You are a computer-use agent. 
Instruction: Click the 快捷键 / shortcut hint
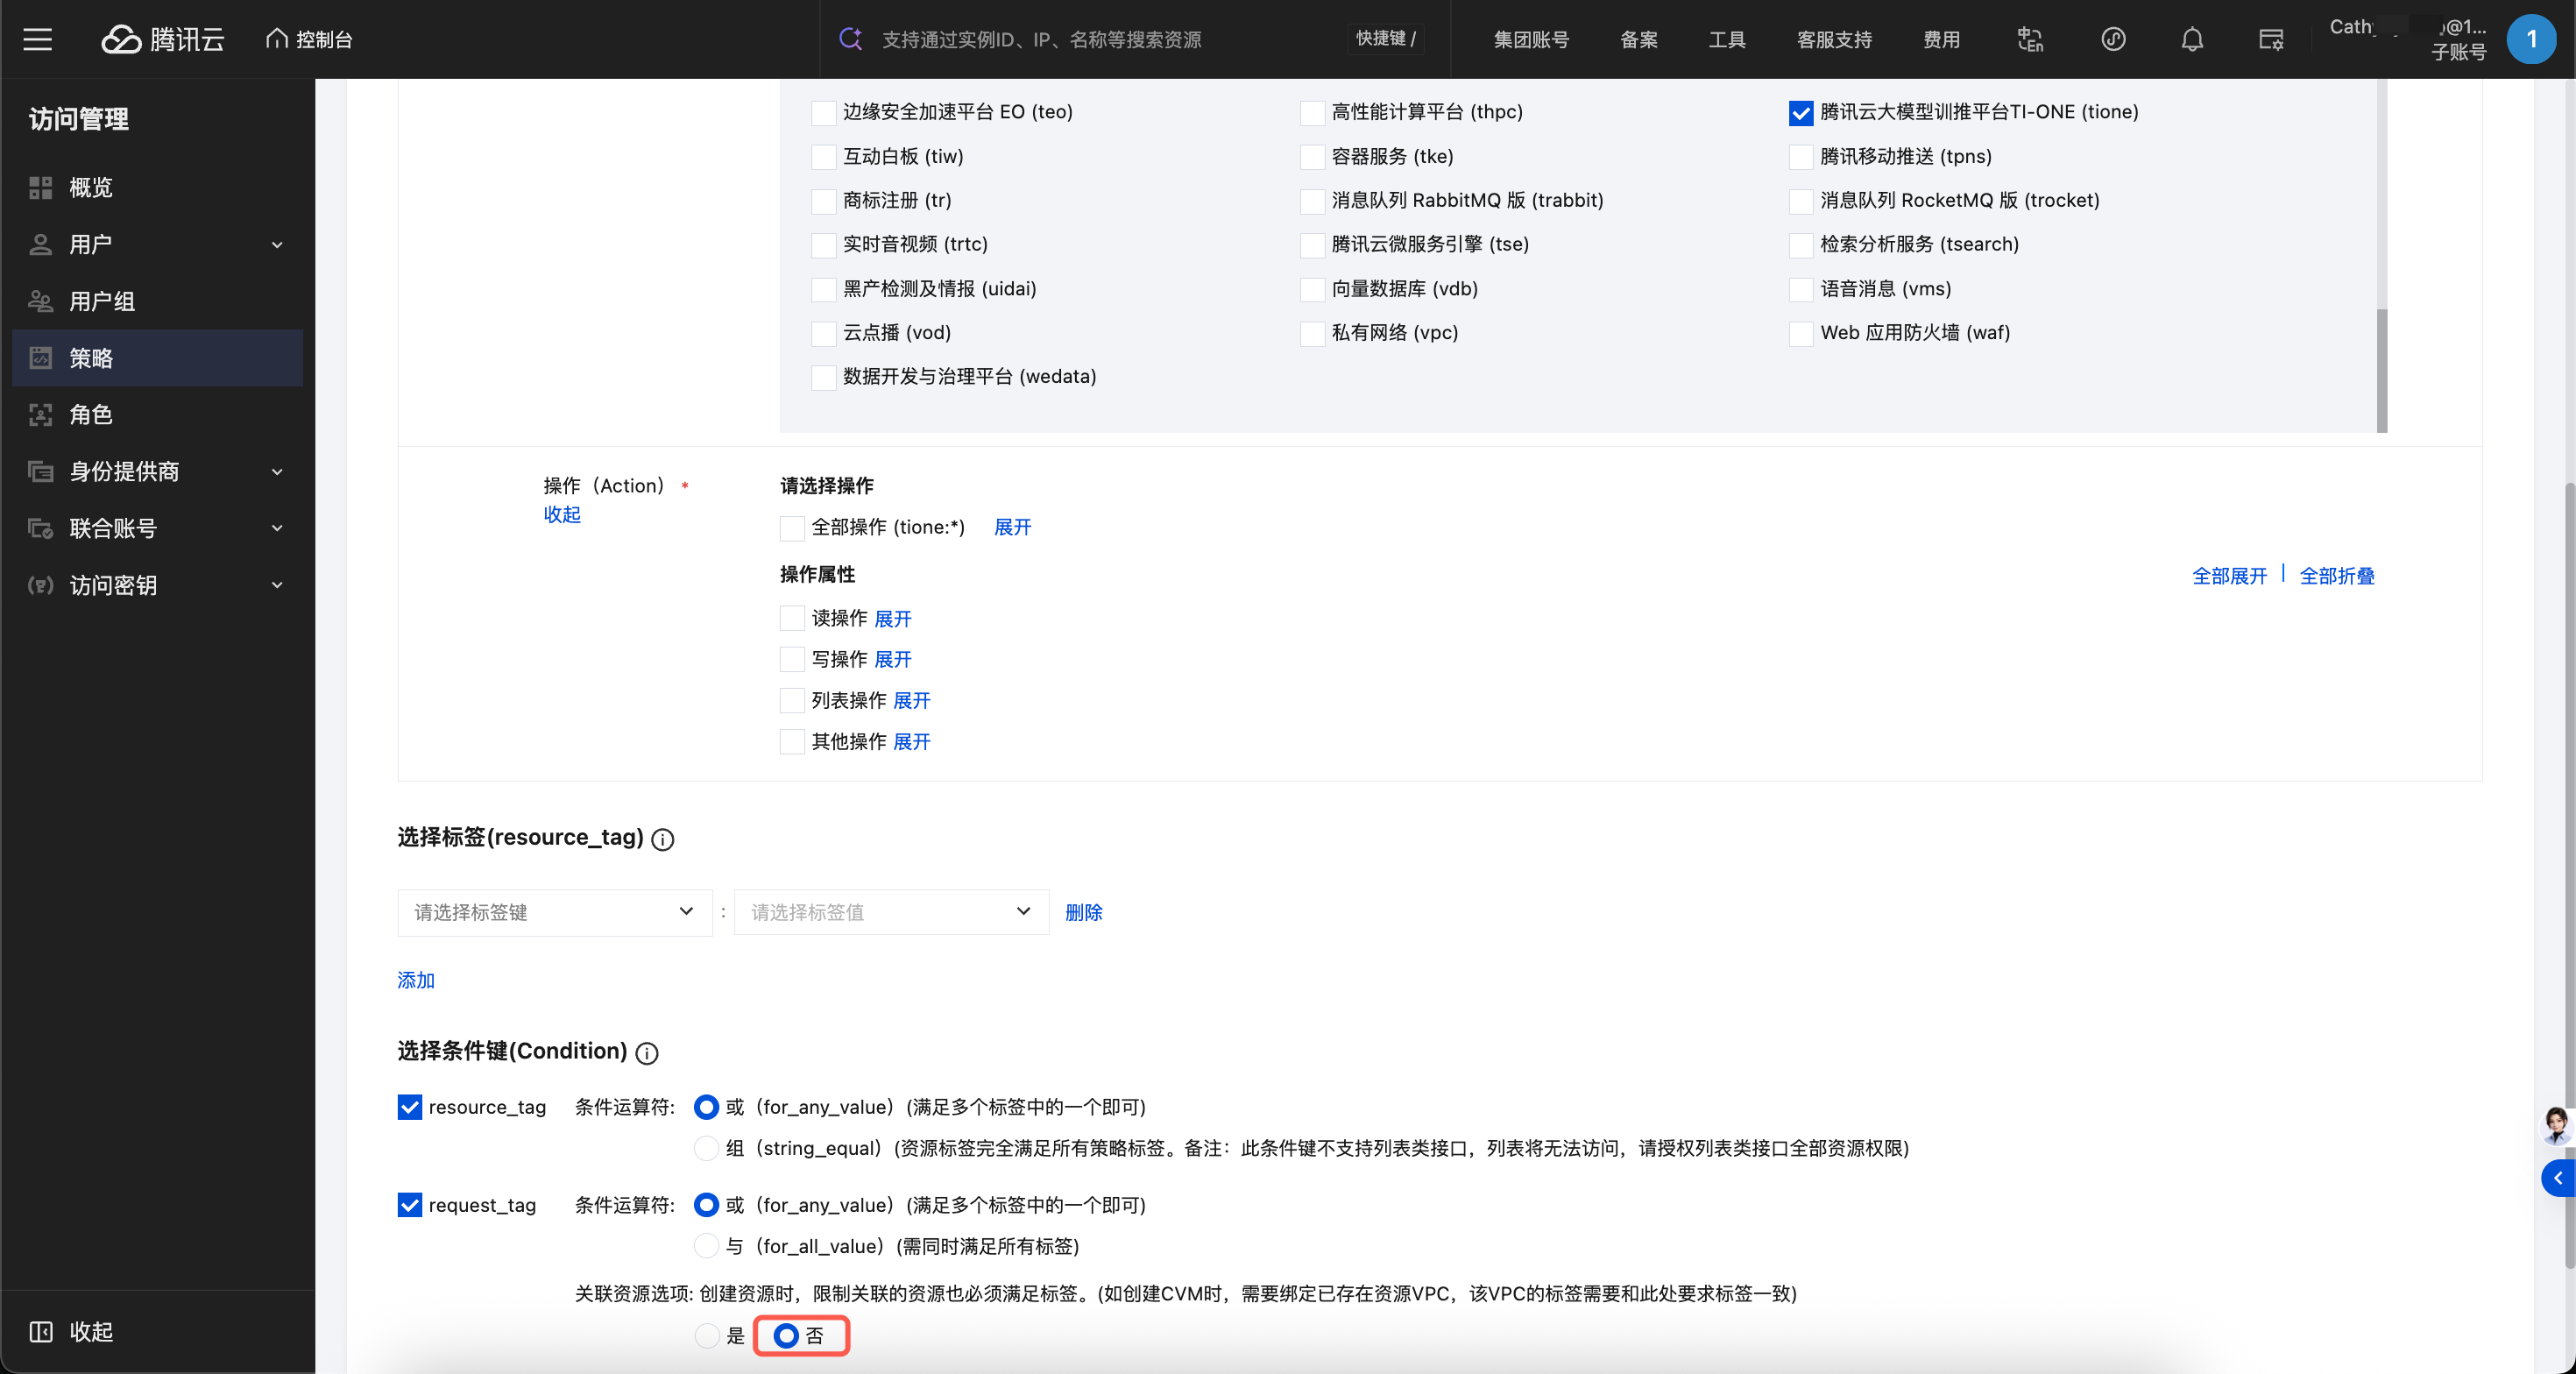(1385, 39)
